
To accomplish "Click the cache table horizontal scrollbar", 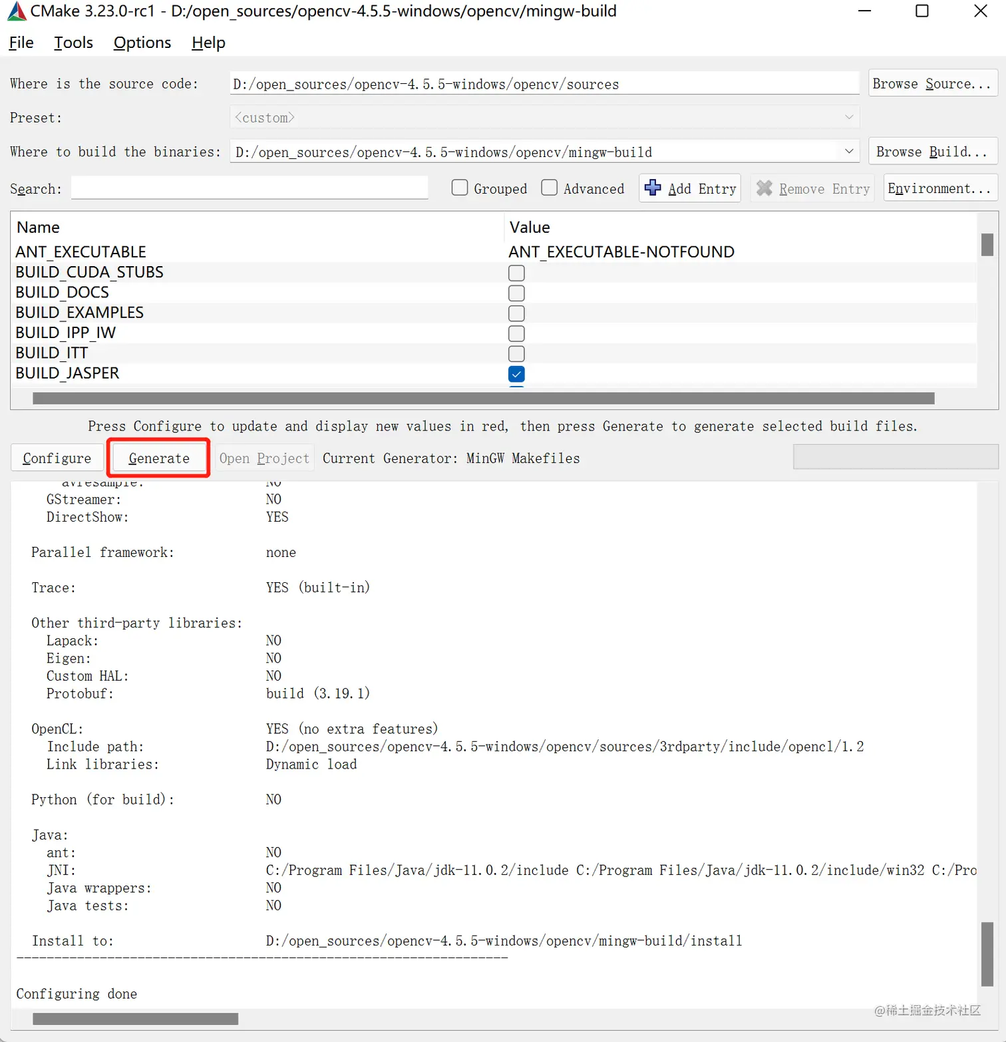I will tap(484, 398).
